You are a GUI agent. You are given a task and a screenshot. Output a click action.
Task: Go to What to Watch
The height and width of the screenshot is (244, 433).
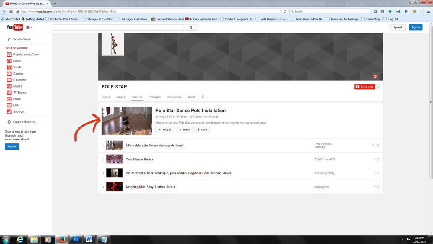coord(22,39)
